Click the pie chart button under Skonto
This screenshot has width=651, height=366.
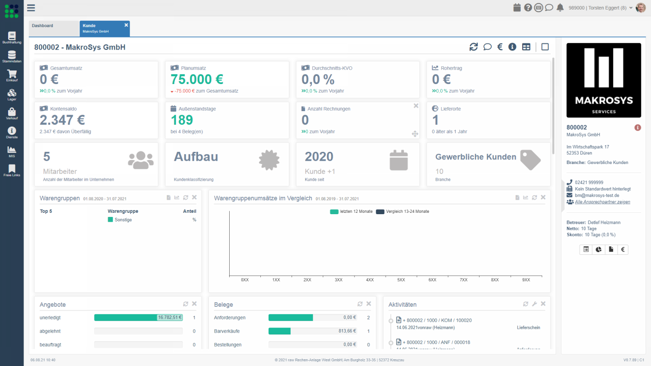tap(599, 249)
